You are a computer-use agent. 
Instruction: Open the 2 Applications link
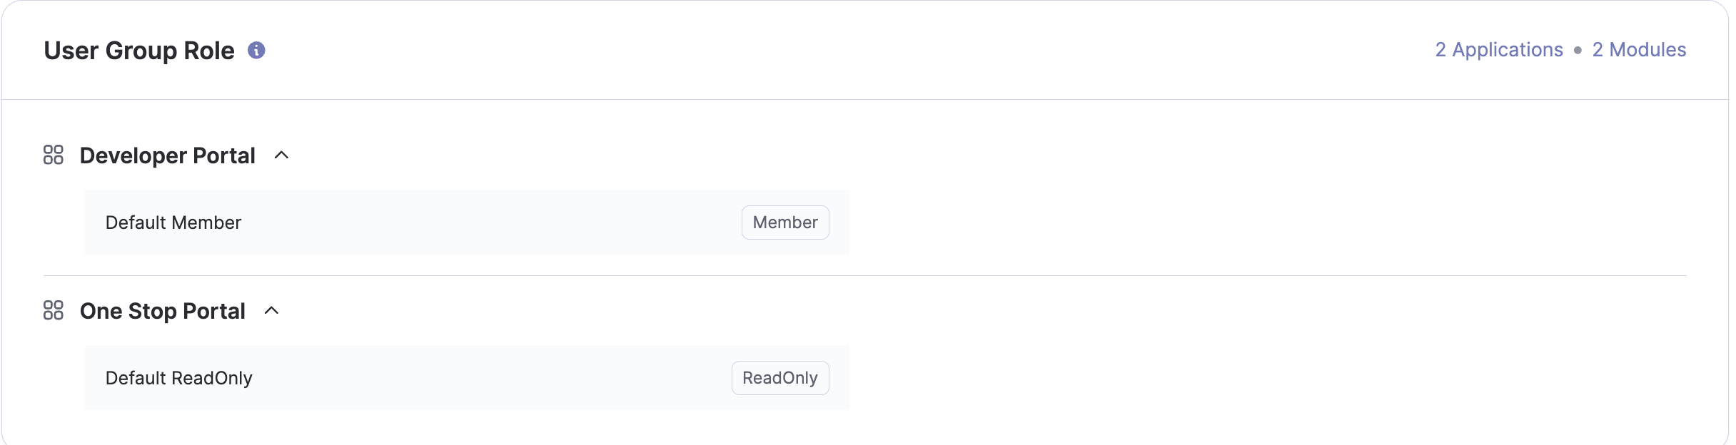tap(1499, 50)
